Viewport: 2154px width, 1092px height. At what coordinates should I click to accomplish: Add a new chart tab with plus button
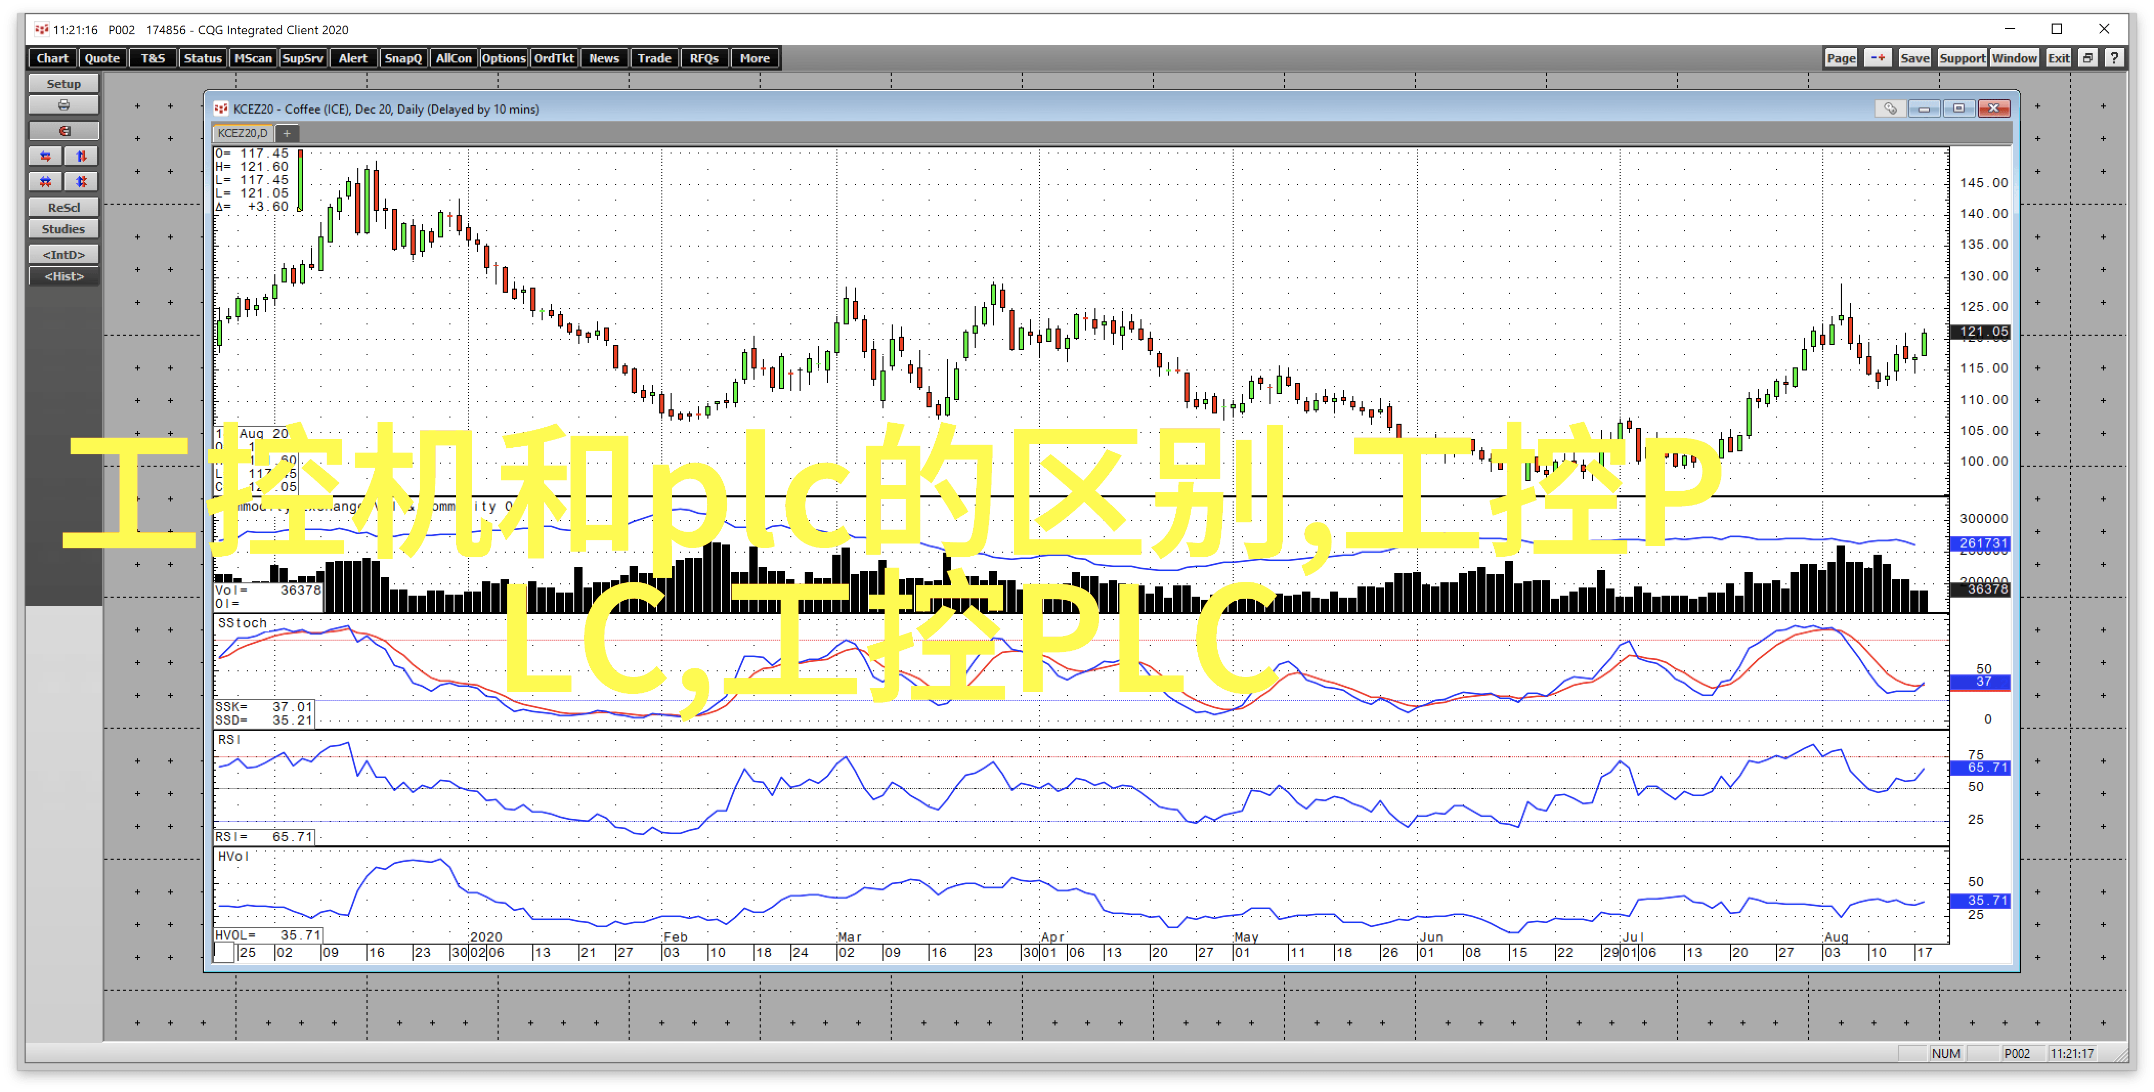pyautogui.click(x=287, y=133)
